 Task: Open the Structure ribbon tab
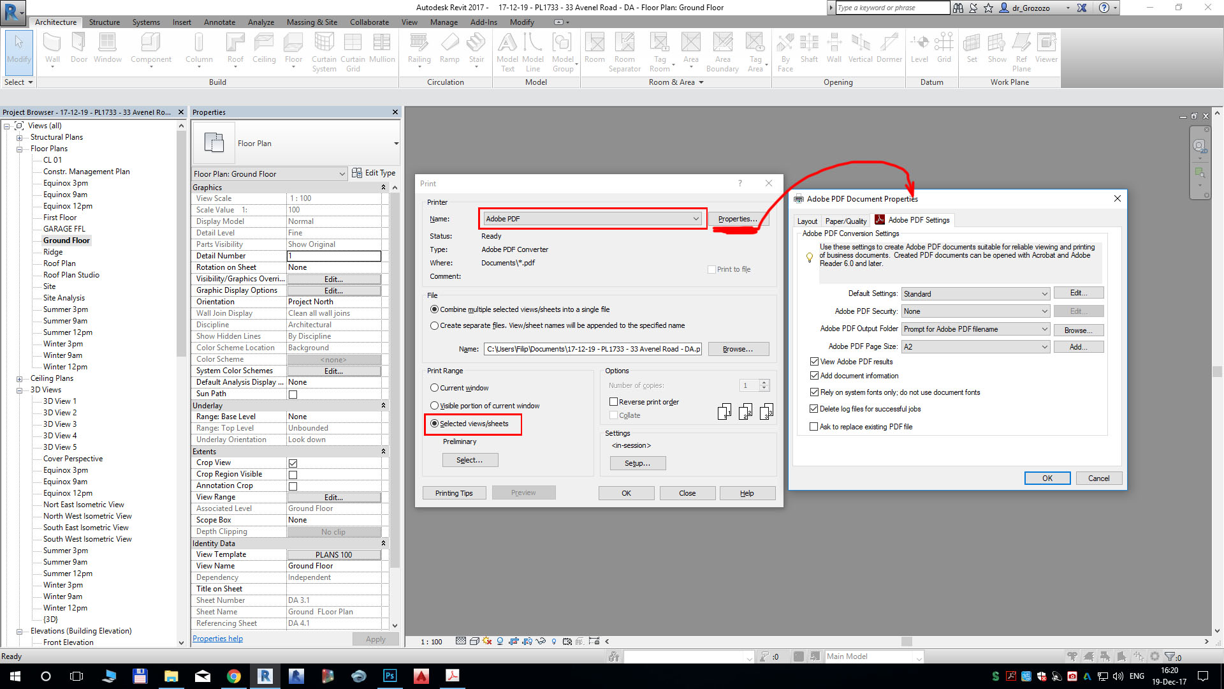[105, 22]
